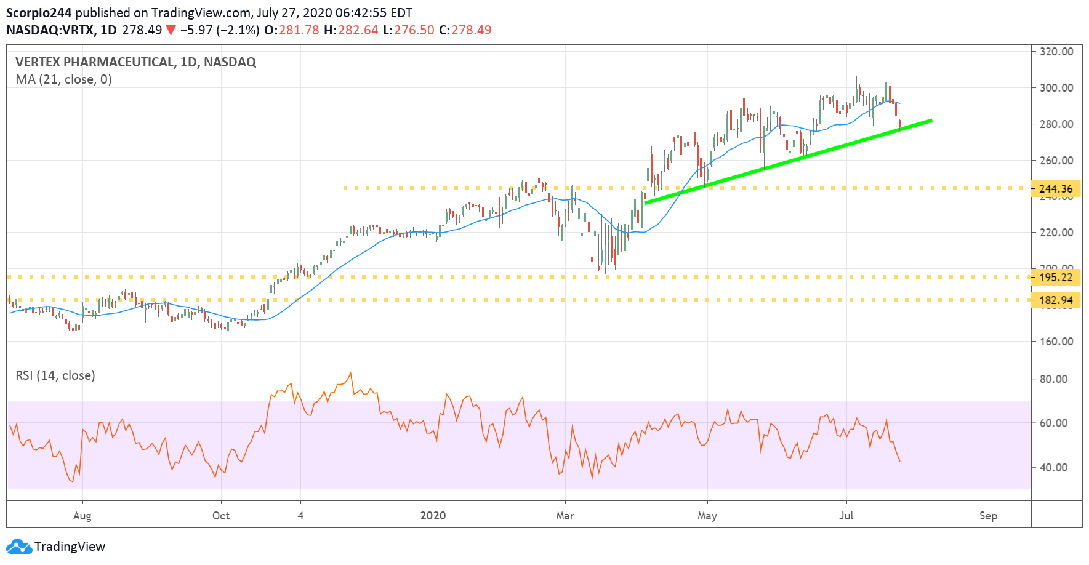Click the 320.00 price axis label
Viewport: 1089px width, 565px height.
1056,52
